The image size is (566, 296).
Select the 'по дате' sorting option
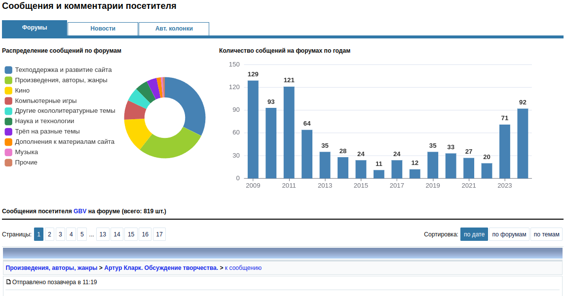coord(474,234)
